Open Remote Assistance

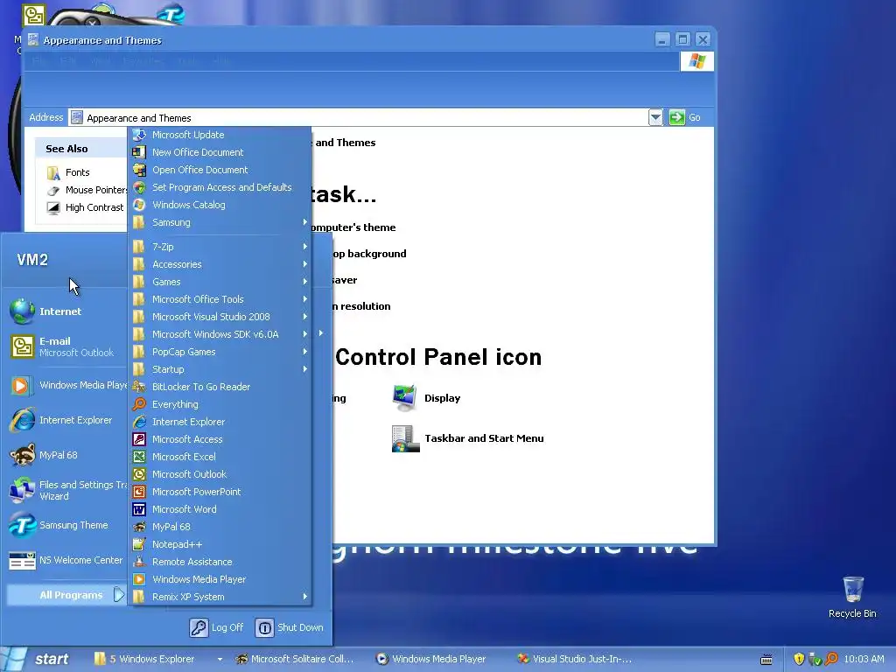click(220, 562)
